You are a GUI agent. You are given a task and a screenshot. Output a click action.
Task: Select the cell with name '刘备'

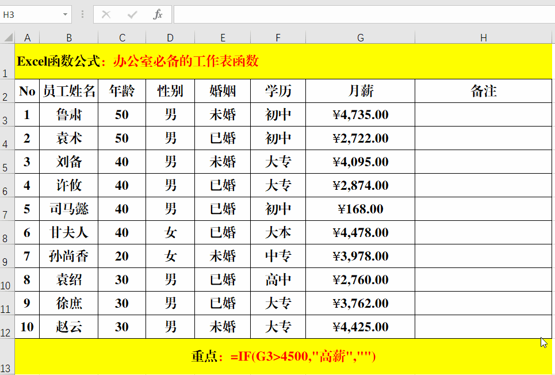tap(68, 162)
